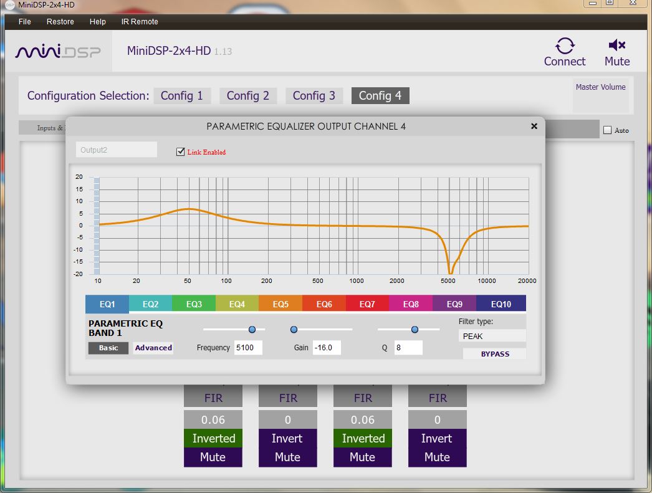Viewport: 652px width, 493px height.
Task: Select Config 3
Action: coord(314,95)
